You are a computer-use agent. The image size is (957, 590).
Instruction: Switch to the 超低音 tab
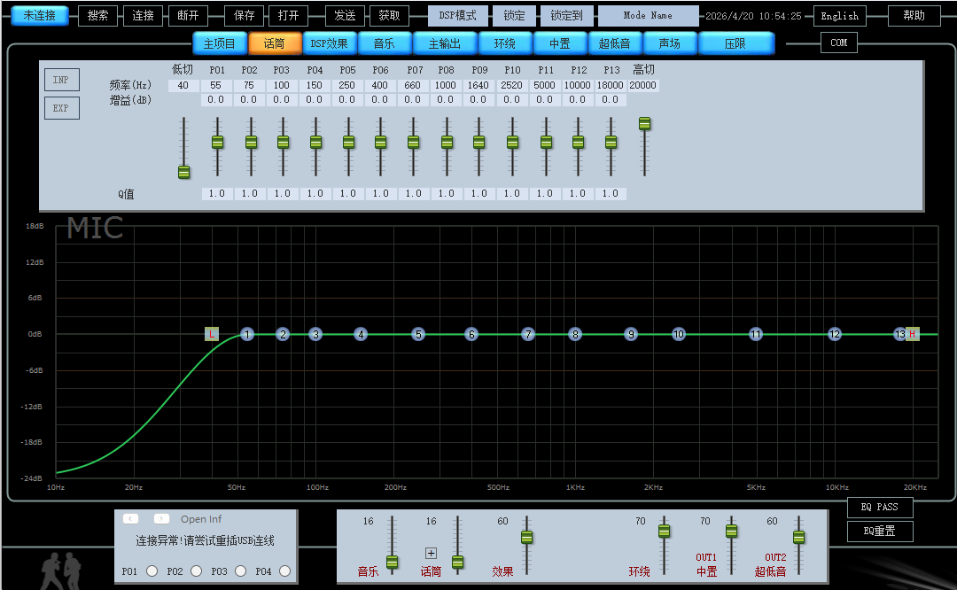click(x=614, y=43)
